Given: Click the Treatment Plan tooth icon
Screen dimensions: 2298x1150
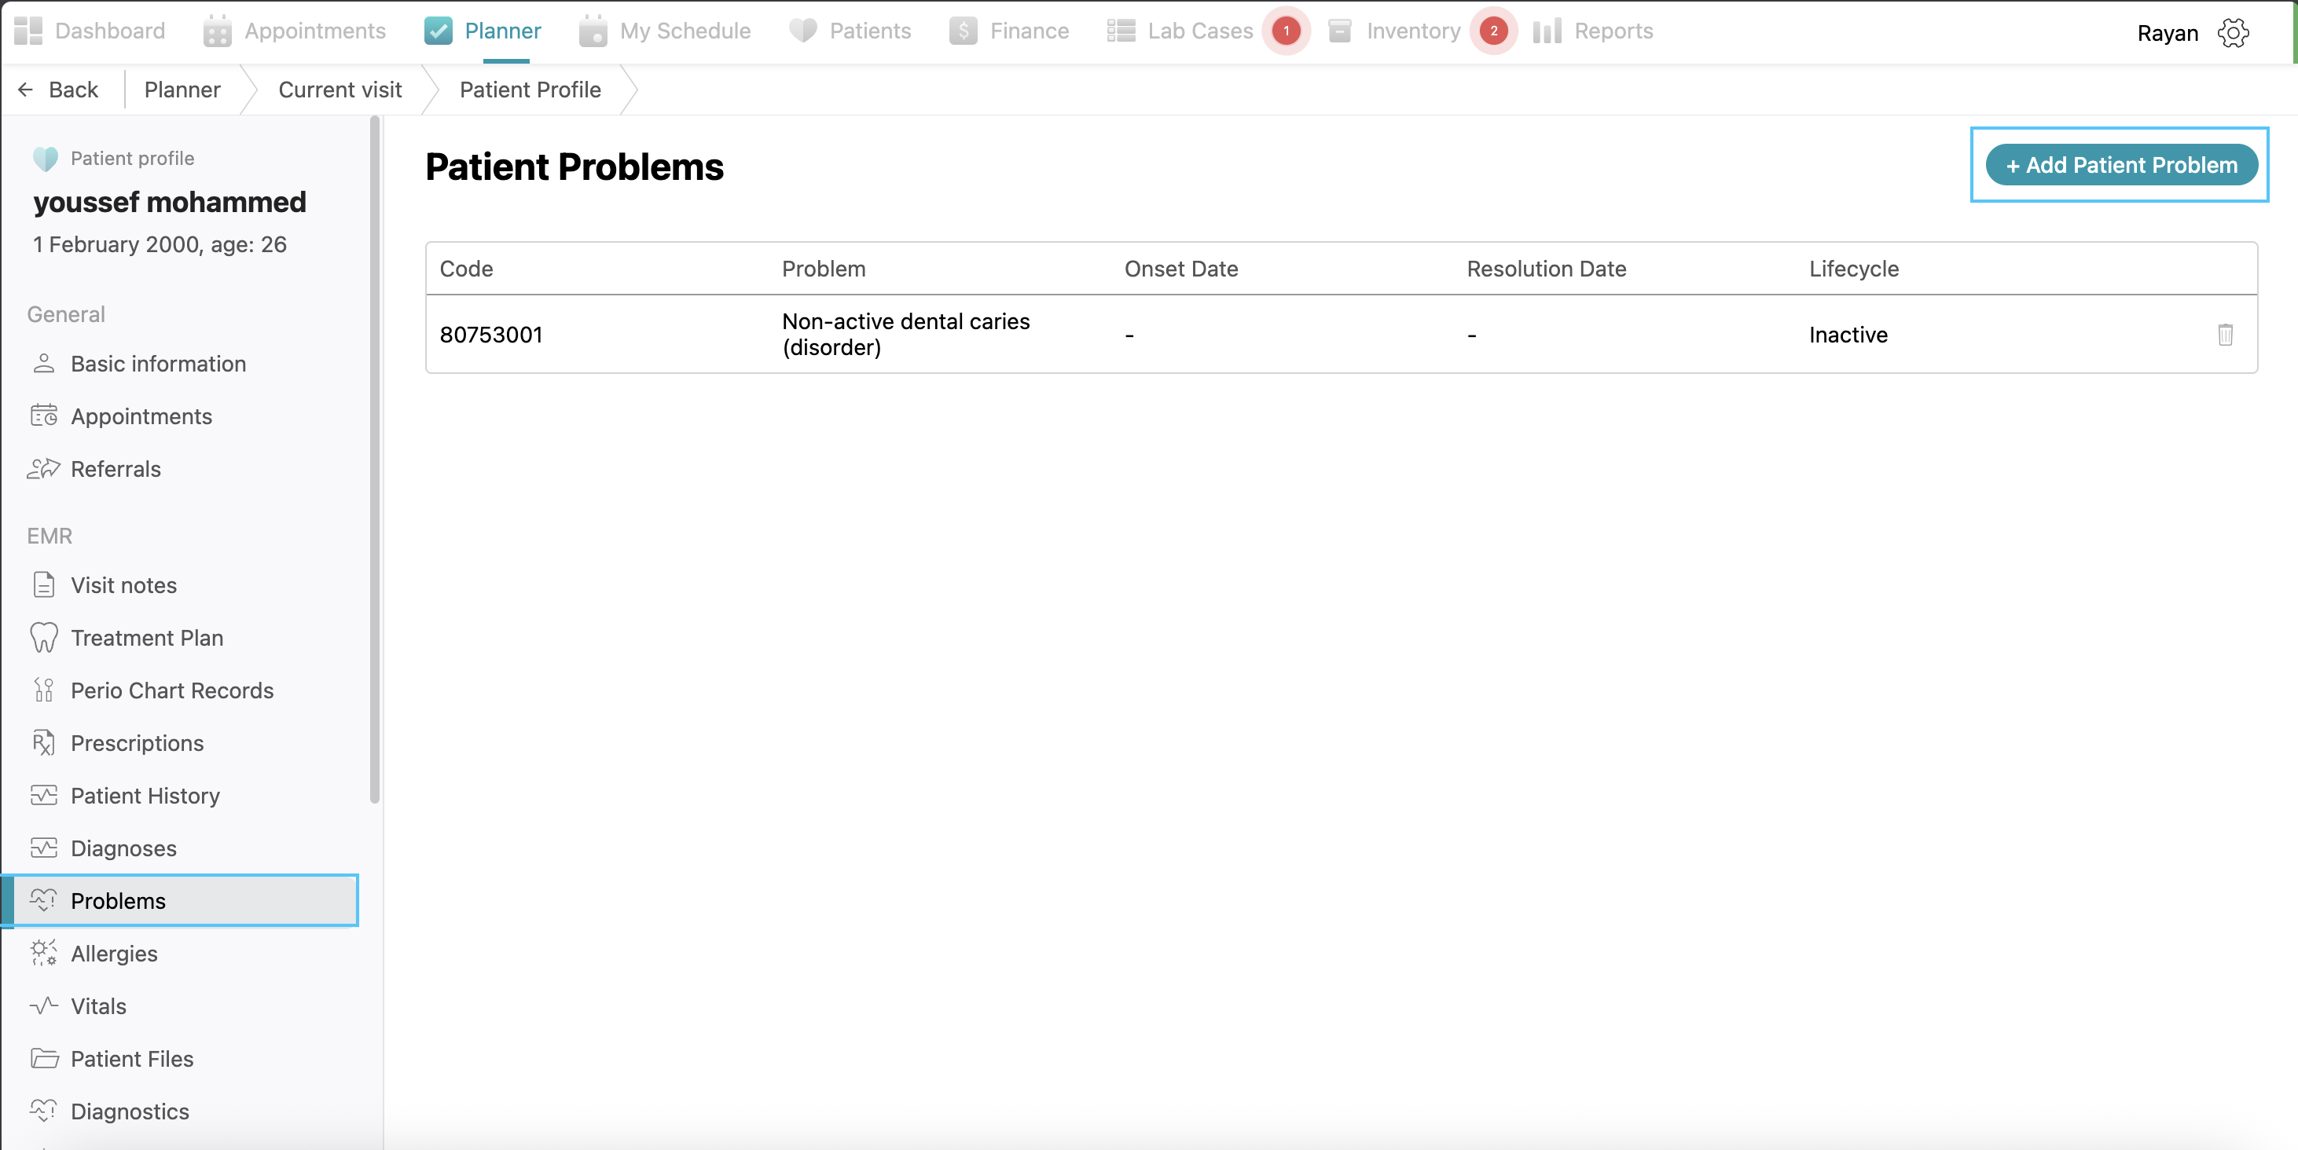Looking at the screenshot, I should click(x=44, y=637).
